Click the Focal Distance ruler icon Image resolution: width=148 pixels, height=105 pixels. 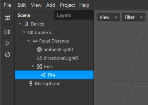tap(35, 41)
